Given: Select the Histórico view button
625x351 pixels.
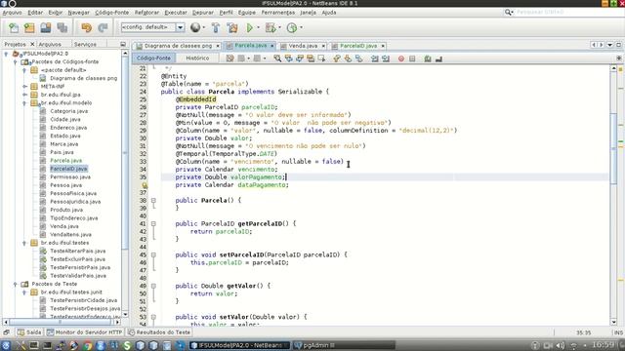Looking at the screenshot, I should (197, 58).
